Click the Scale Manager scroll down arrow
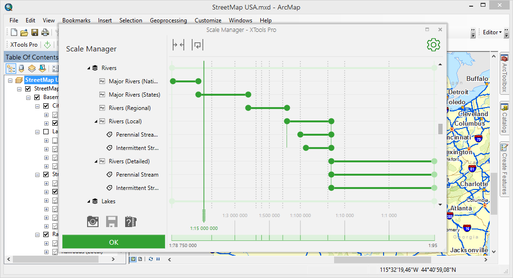The height and width of the screenshot is (278, 513). [440, 205]
